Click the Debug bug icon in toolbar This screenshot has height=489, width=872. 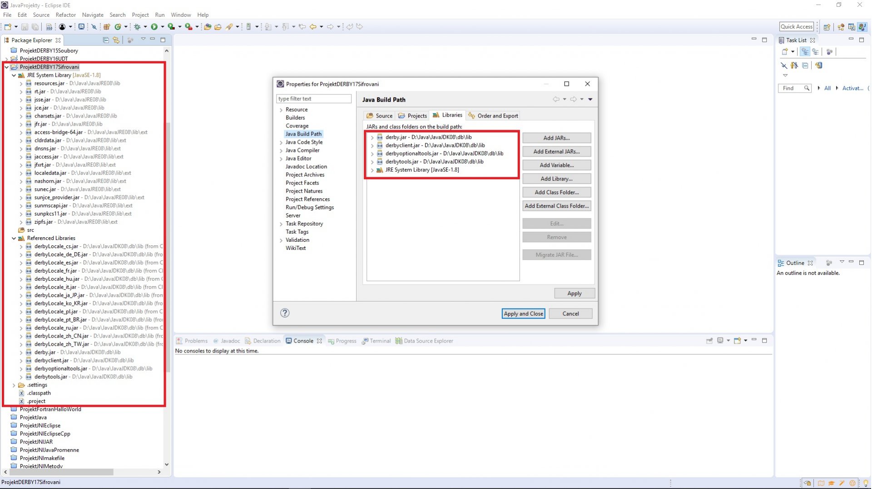pyautogui.click(x=137, y=27)
